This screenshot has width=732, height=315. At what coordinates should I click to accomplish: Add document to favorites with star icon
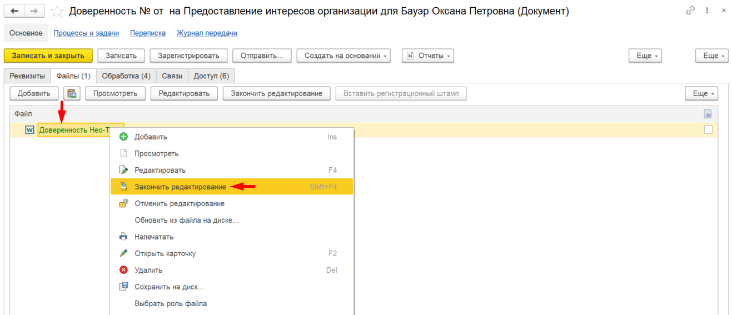pyautogui.click(x=57, y=11)
